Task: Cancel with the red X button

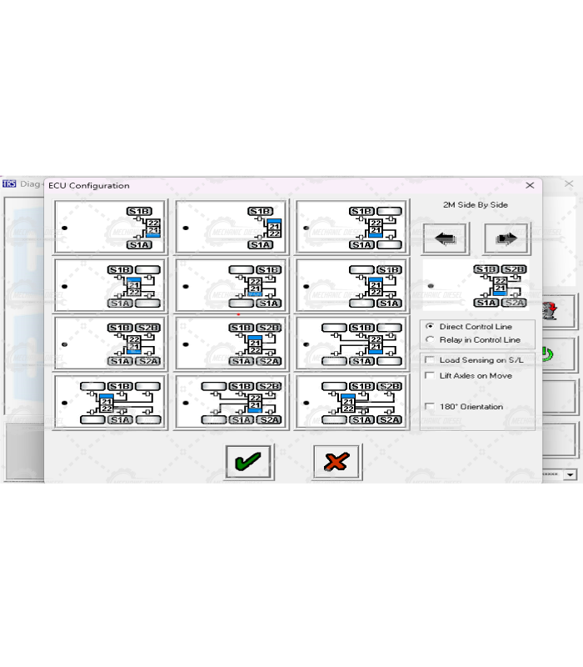Action: (x=336, y=461)
